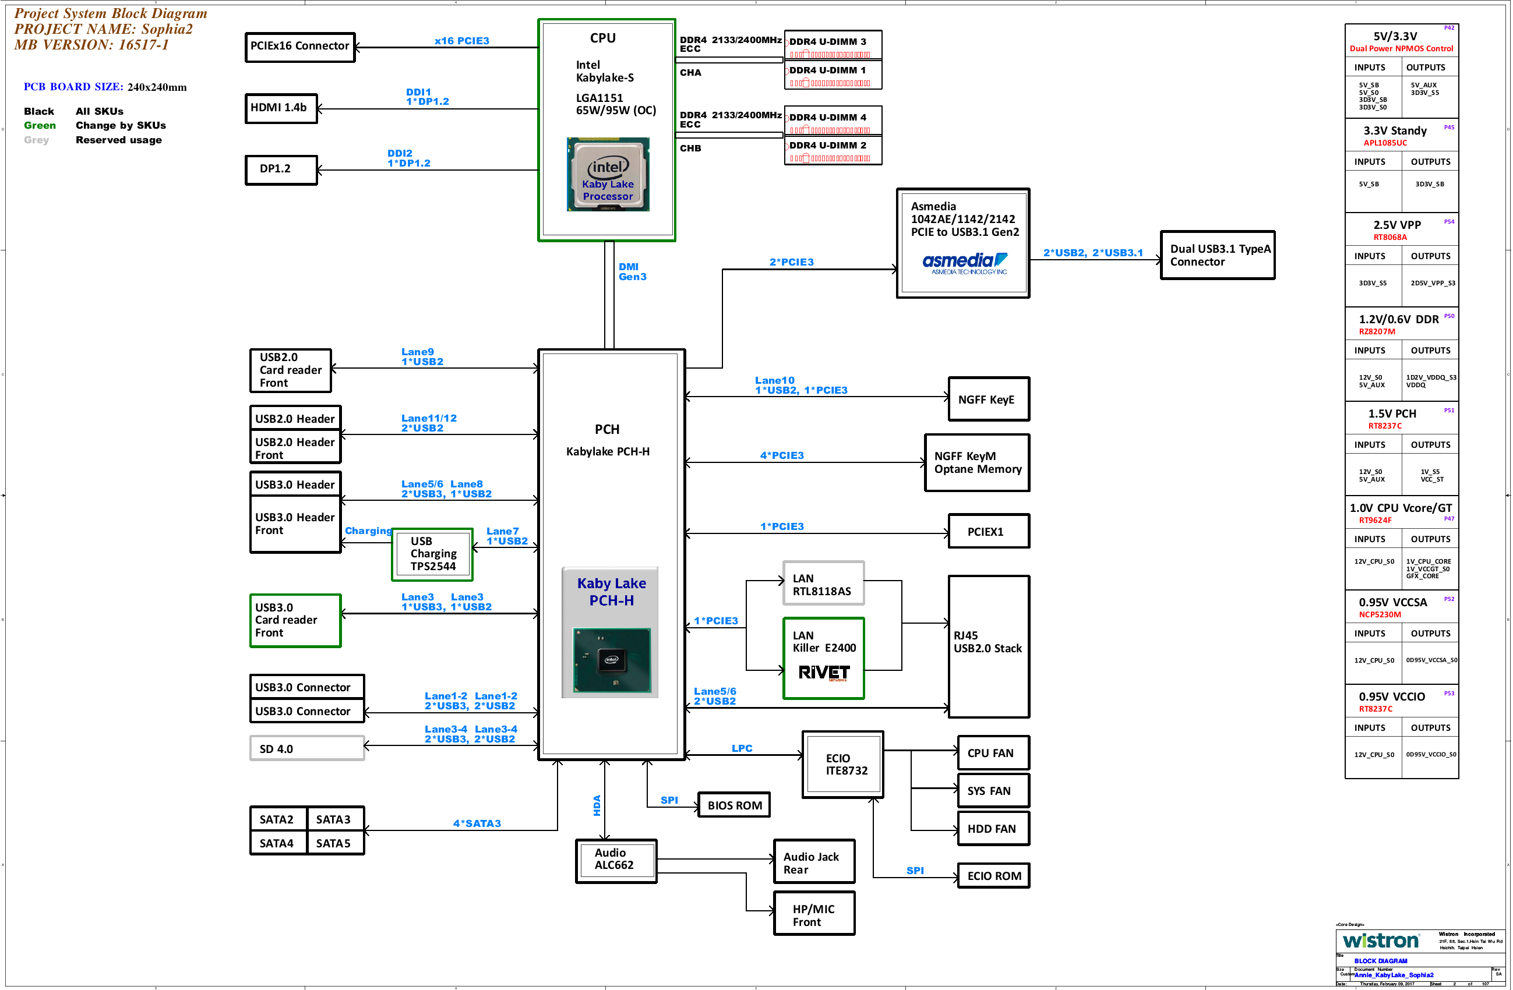Click the '1.2V/0.6V DDR' rail title
The width and height of the screenshot is (1513, 990).
(1399, 319)
